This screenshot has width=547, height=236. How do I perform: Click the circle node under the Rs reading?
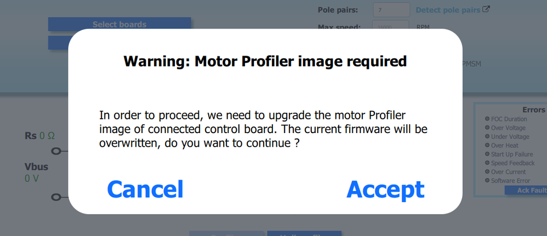(56, 151)
